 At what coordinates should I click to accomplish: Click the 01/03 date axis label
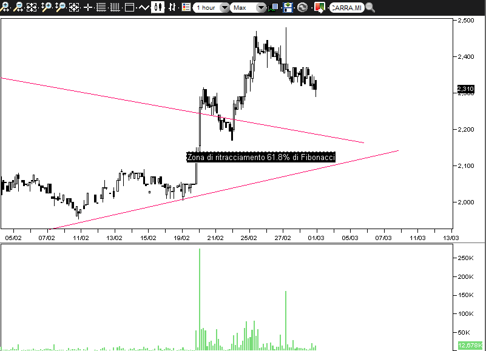click(x=316, y=238)
